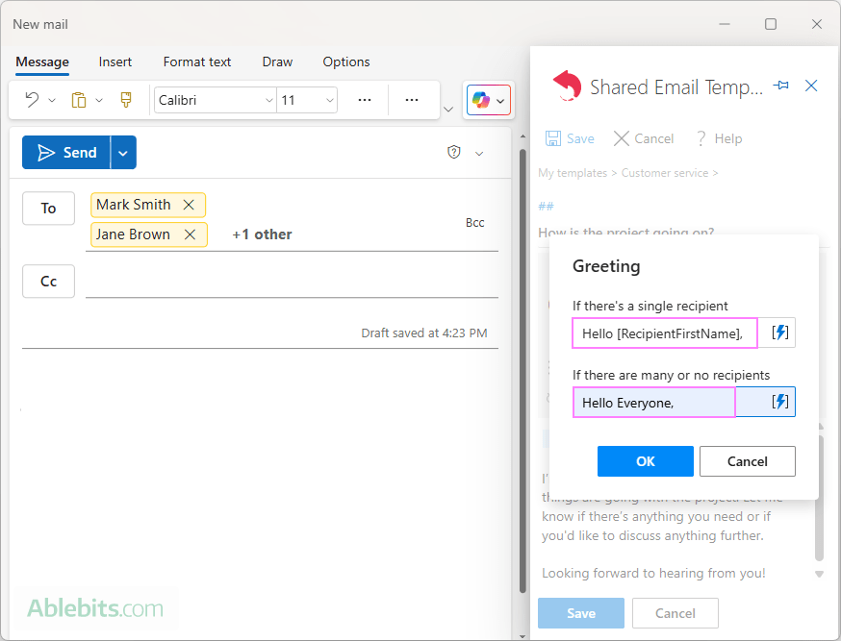Screen dimensions: 841x641
Task: Click bottom Cancel button in template pane
Action: (675, 613)
